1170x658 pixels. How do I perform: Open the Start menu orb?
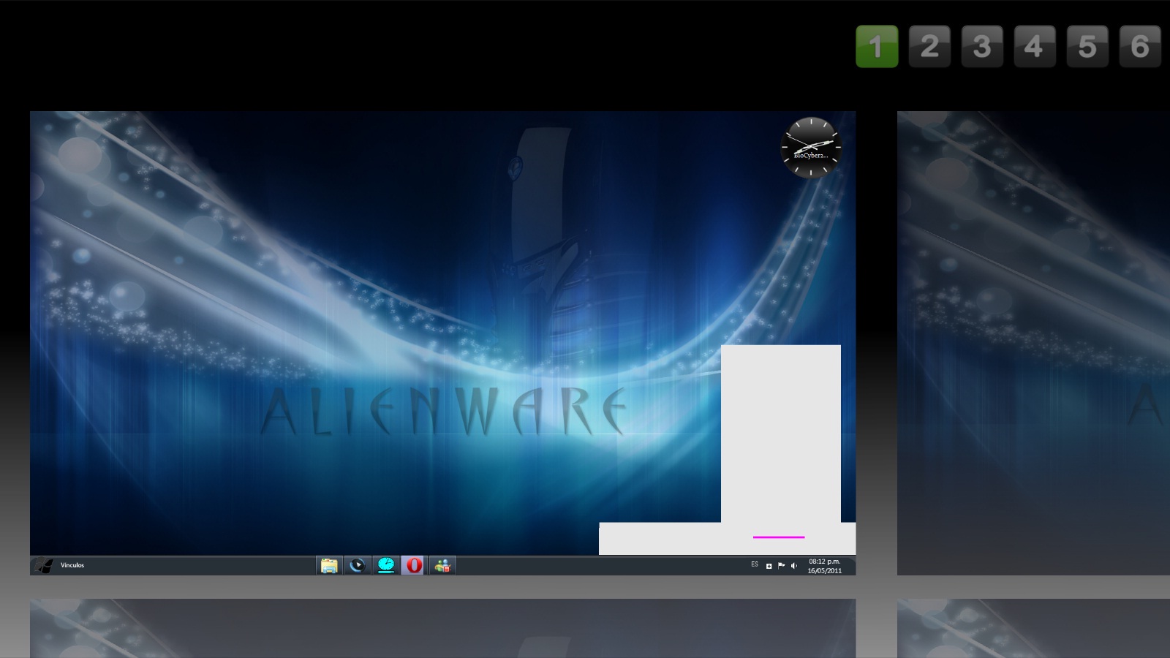coord(44,565)
